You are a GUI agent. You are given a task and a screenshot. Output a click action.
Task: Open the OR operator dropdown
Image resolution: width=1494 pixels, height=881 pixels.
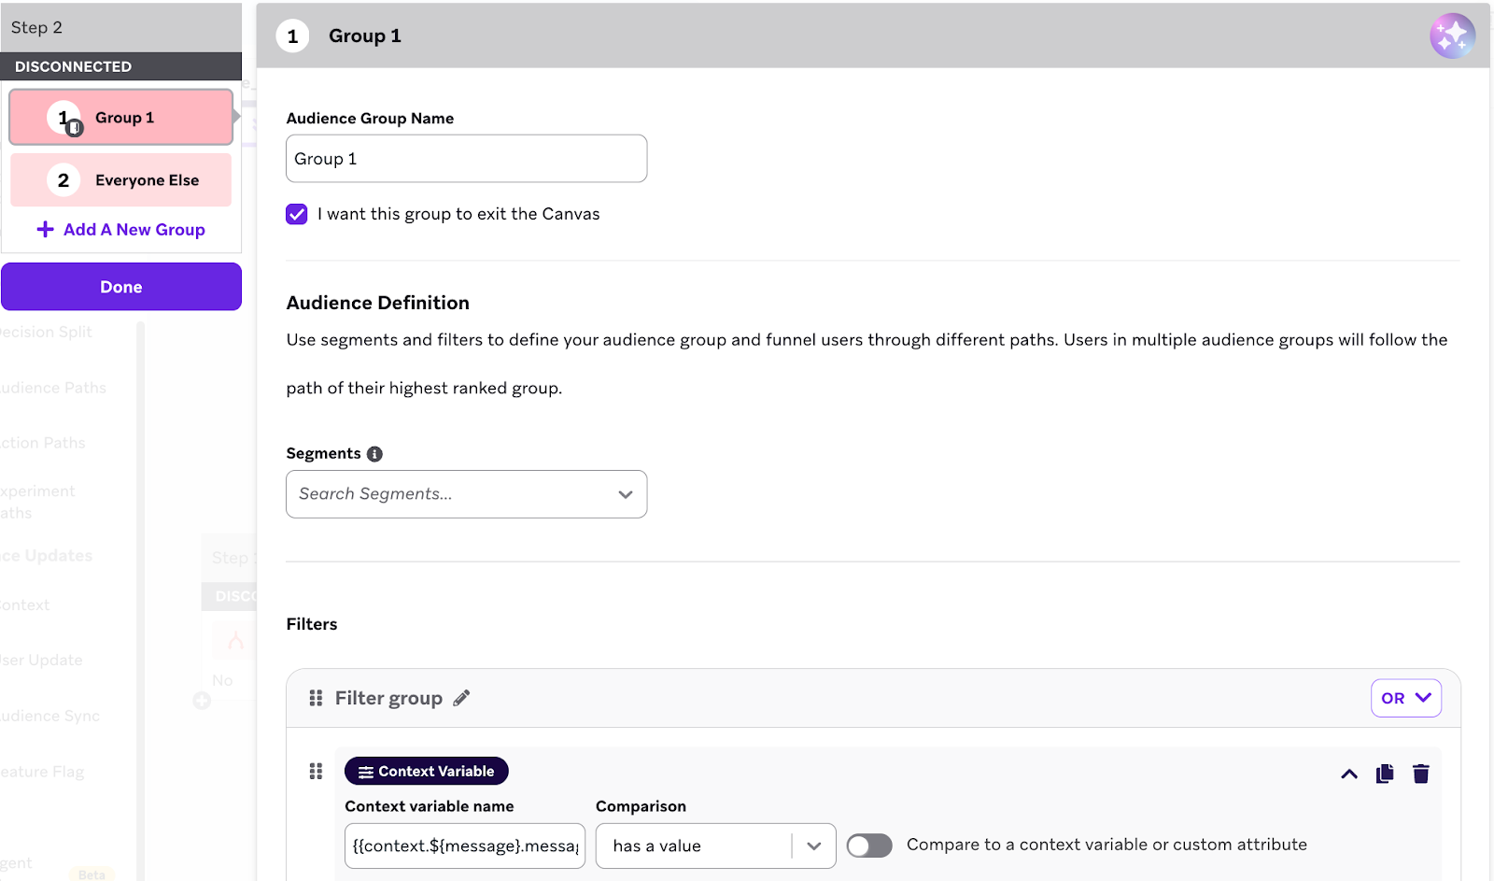point(1405,698)
